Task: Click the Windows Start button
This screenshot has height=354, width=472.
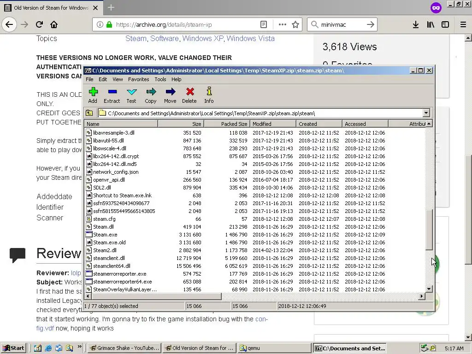Action: (x=13, y=348)
